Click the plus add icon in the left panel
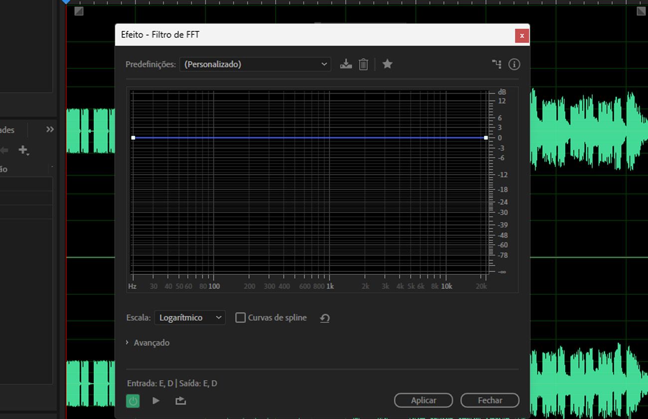Viewport: 648px width, 419px height. 23,150
